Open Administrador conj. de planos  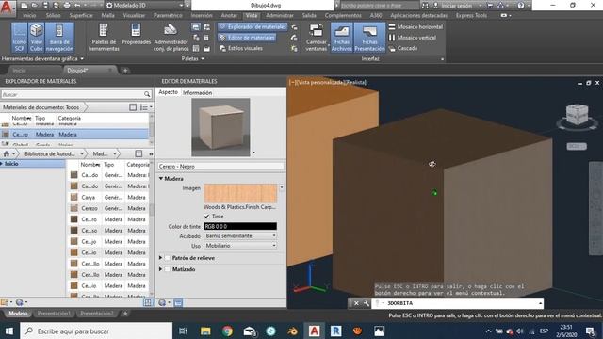point(171,38)
